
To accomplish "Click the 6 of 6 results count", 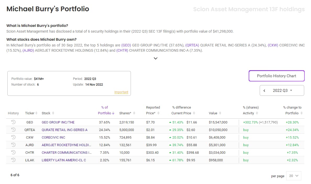I will (15, 175).
